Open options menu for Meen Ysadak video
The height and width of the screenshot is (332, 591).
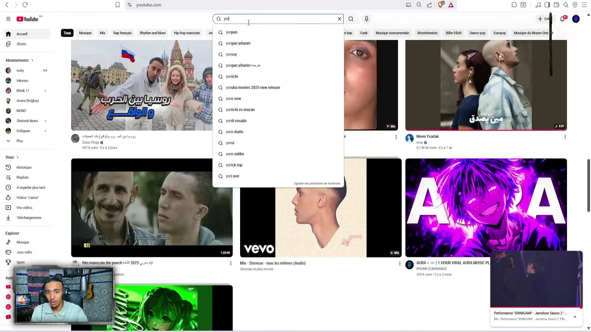(x=565, y=137)
